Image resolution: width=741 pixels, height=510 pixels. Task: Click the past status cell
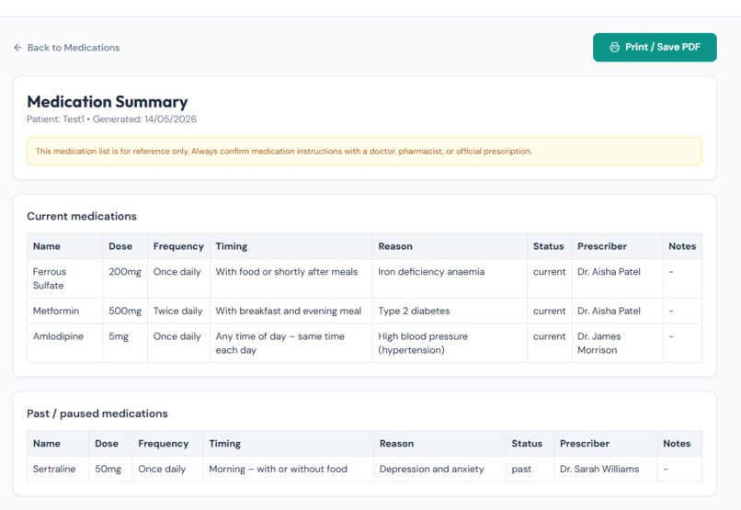(x=530, y=469)
